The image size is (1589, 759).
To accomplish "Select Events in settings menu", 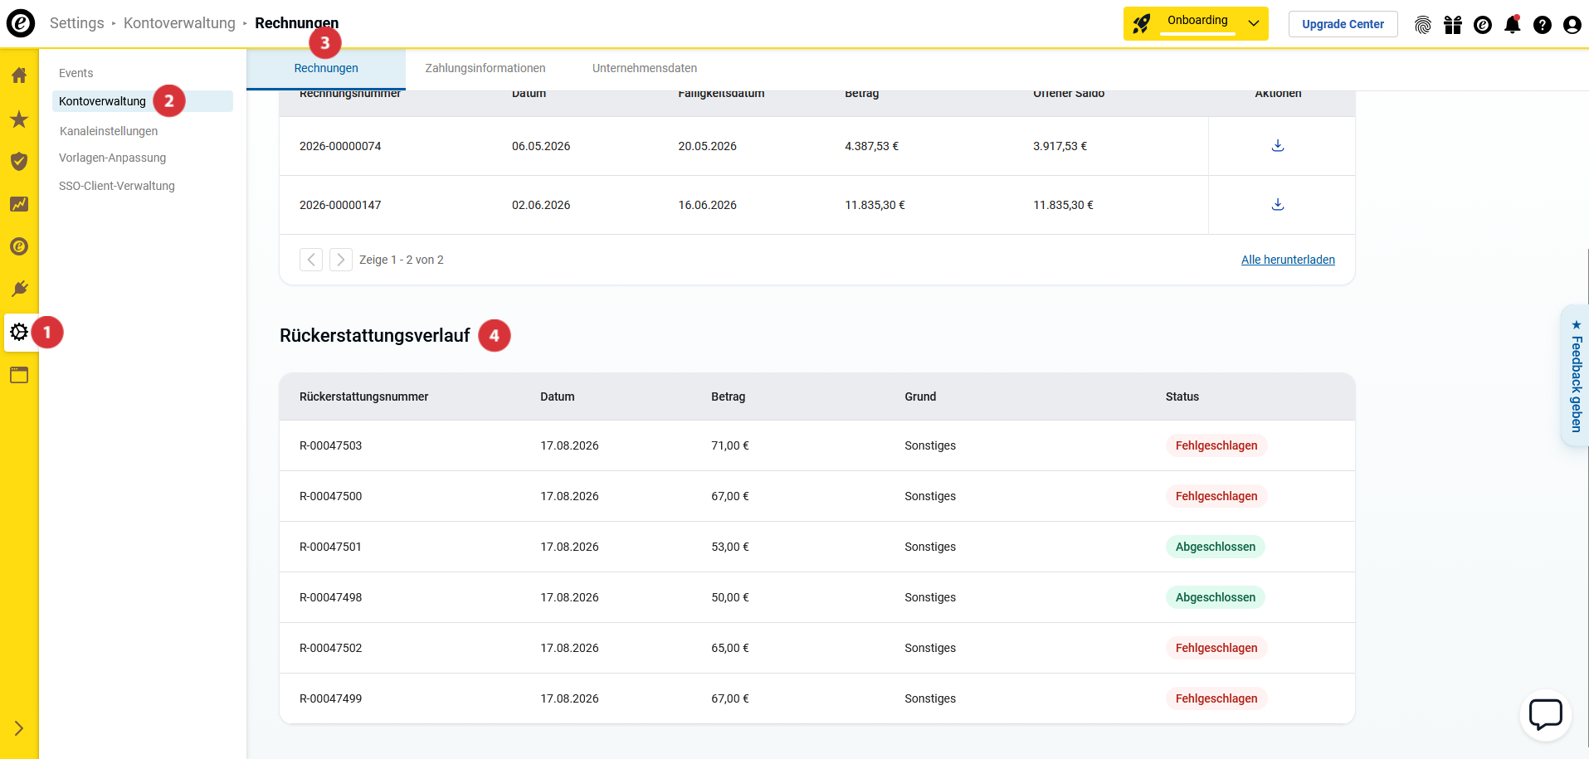I will click(x=76, y=73).
